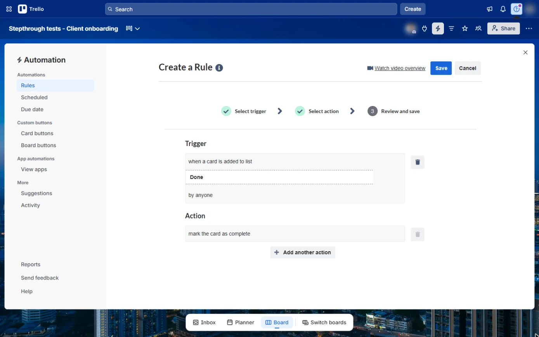Close the Automation panel

point(525,52)
